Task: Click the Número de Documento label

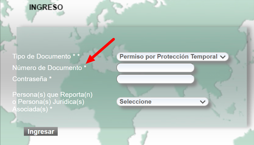Action: coord(47,68)
